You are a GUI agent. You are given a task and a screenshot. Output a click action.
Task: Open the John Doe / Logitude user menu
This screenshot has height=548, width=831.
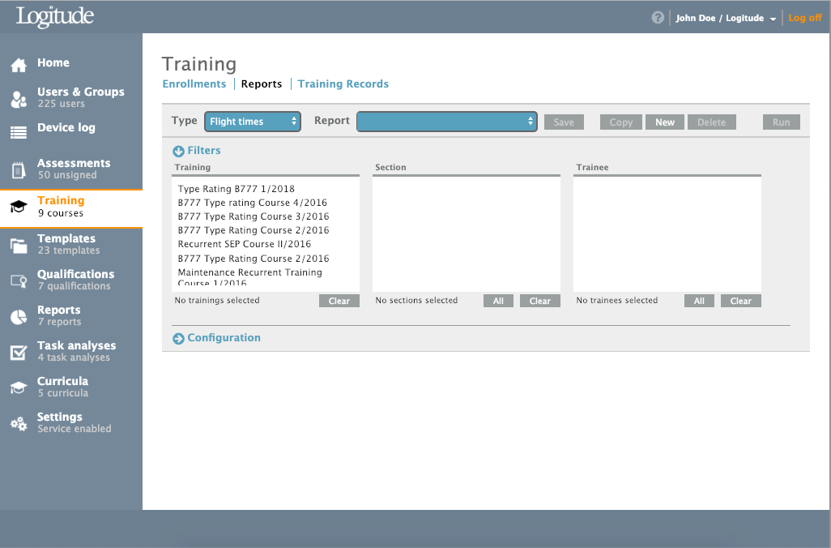pyautogui.click(x=726, y=18)
